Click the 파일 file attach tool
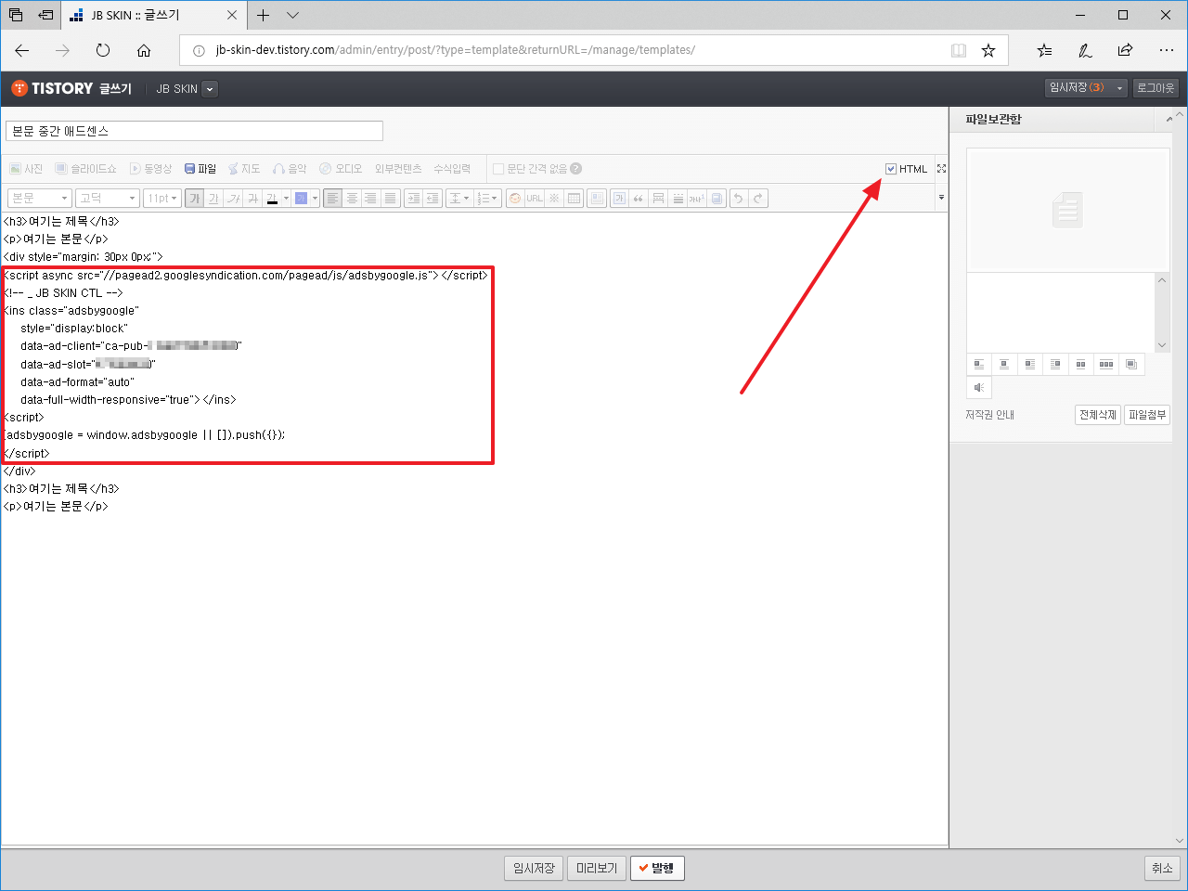 tap(200, 169)
